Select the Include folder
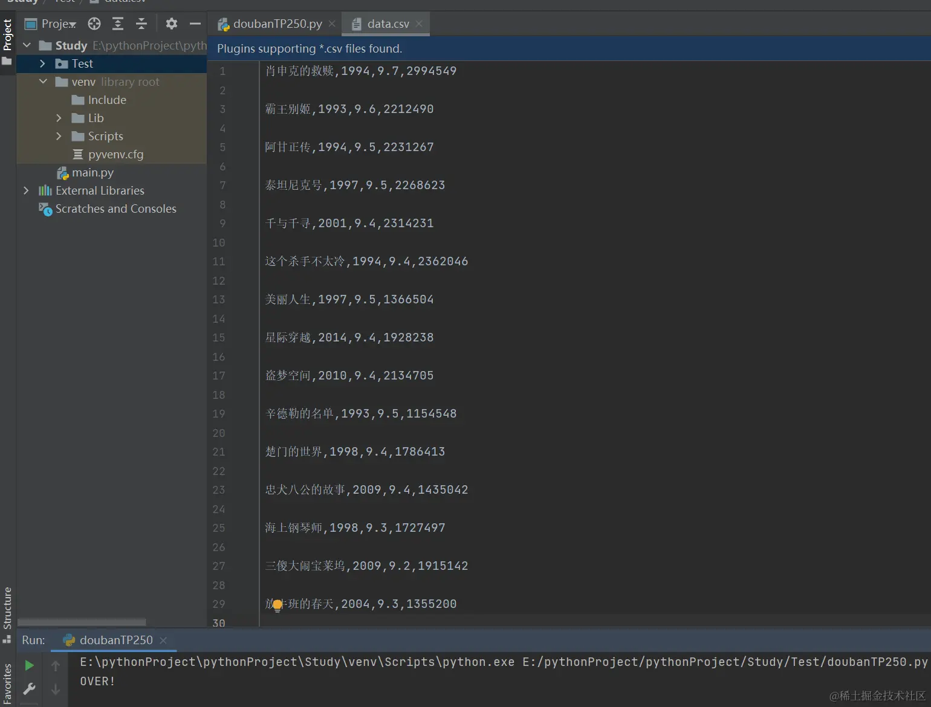The width and height of the screenshot is (931, 707). [99, 100]
